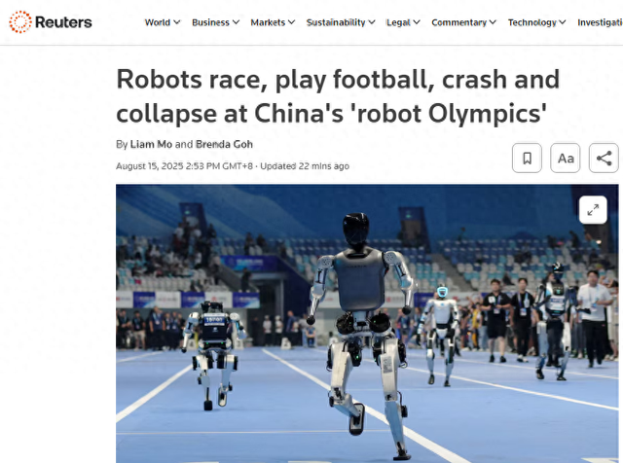Screen dimensions: 623x463
Task: Expand the Commentary menu chevron
Action: point(493,22)
